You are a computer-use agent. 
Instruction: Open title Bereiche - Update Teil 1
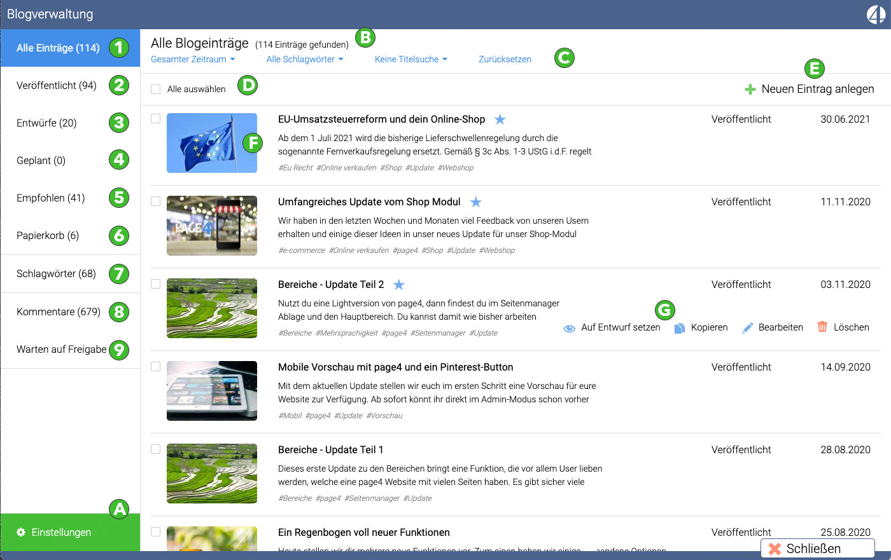pos(330,449)
